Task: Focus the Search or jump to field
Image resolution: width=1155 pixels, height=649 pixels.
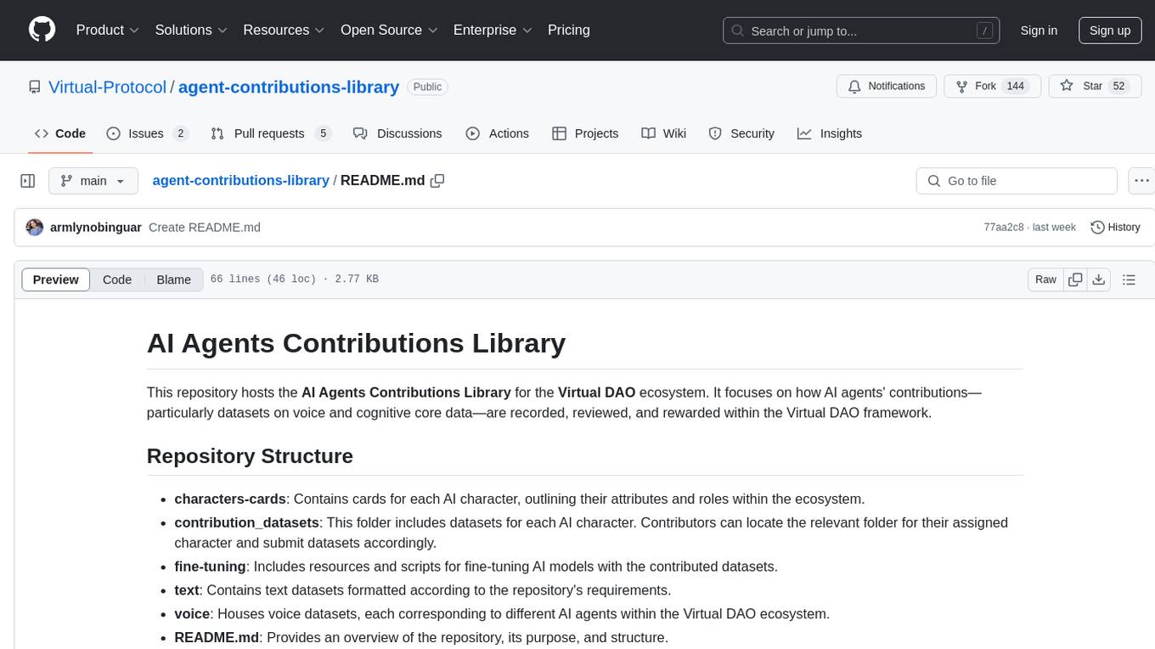Action: pyautogui.click(x=862, y=31)
